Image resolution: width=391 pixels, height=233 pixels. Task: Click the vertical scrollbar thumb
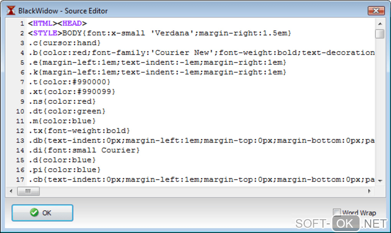pyautogui.click(x=380, y=34)
